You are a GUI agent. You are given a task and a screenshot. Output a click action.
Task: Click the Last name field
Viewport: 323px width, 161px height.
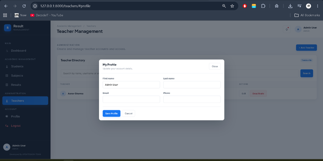(192, 85)
